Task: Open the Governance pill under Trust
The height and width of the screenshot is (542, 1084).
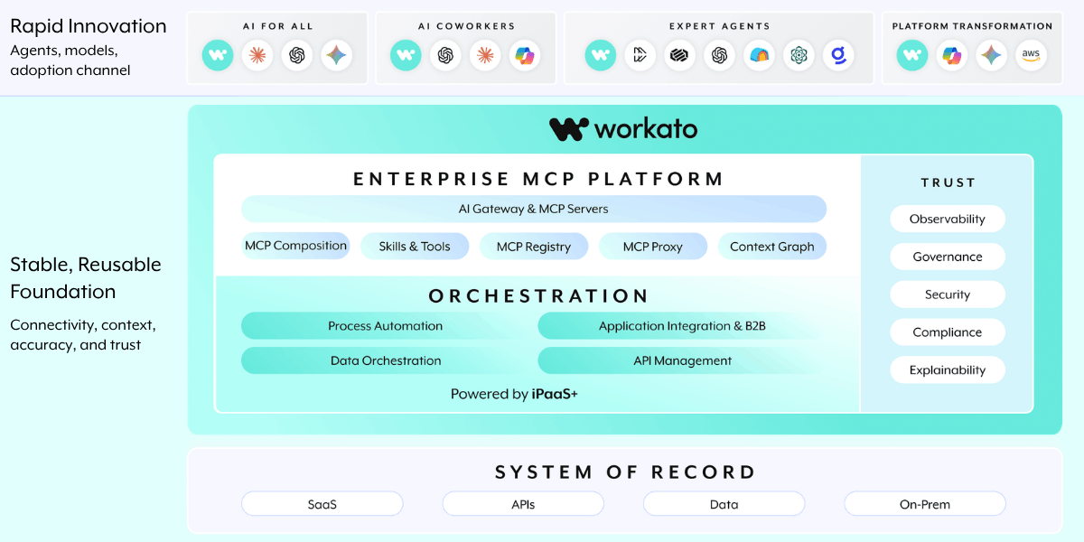Action: 948,257
